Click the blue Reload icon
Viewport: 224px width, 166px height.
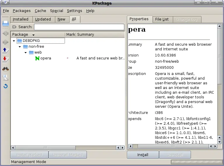tap(6, 86)
